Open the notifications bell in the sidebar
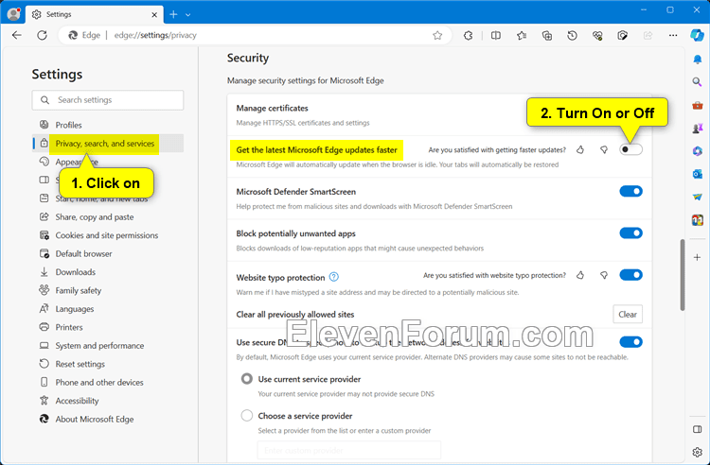This screenshot has height=465, width=710. [698, 60]
